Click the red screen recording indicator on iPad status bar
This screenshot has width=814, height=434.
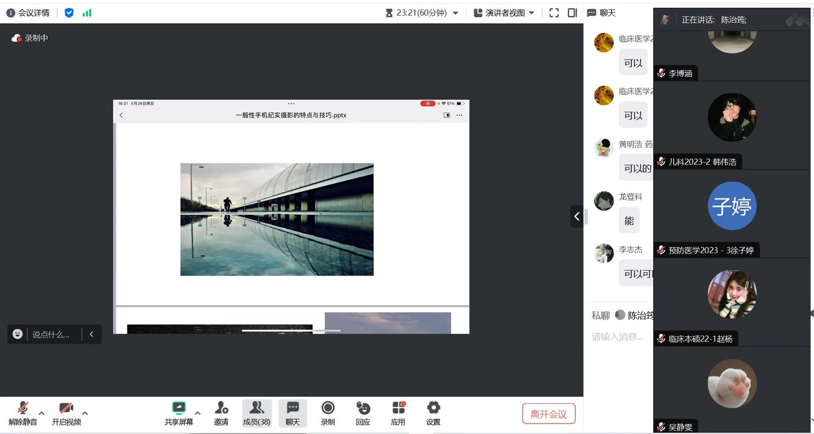click(x=427, y=103)
